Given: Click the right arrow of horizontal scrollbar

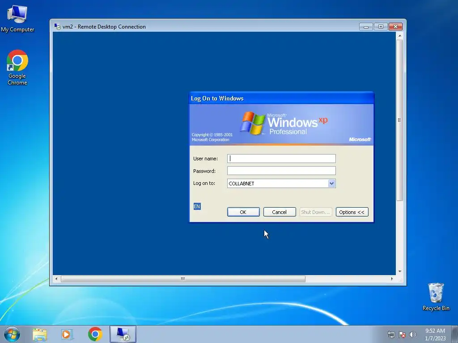Looking at the screenshot, I should tap(392, 279).
